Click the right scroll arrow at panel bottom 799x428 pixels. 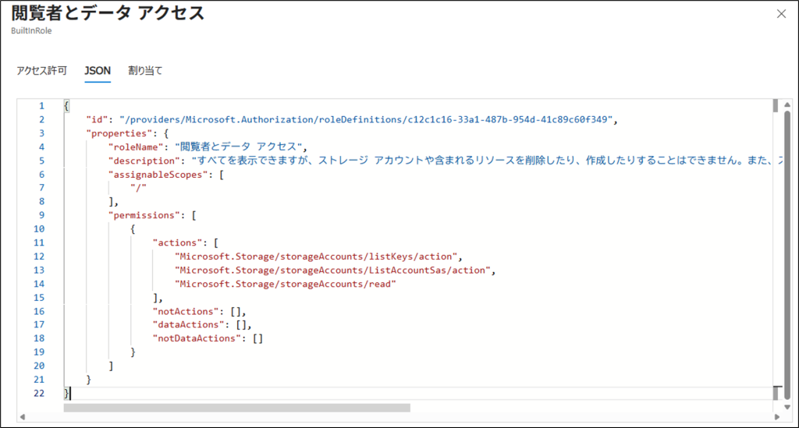click(x=777, y=418)
